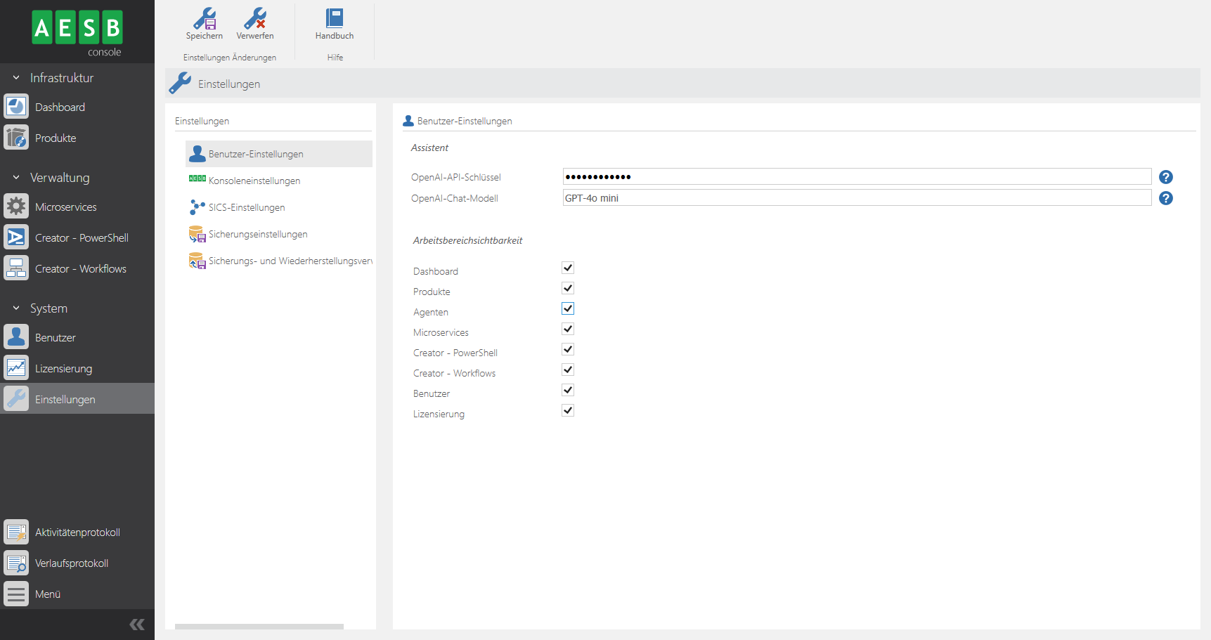This screenshot has width=1211, height=640.
Task: Open the Microservices gear icon
Action: 16,207
